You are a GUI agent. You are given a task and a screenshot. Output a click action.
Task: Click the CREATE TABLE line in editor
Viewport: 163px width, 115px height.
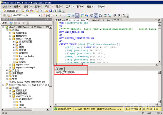(x=90, y=44)
